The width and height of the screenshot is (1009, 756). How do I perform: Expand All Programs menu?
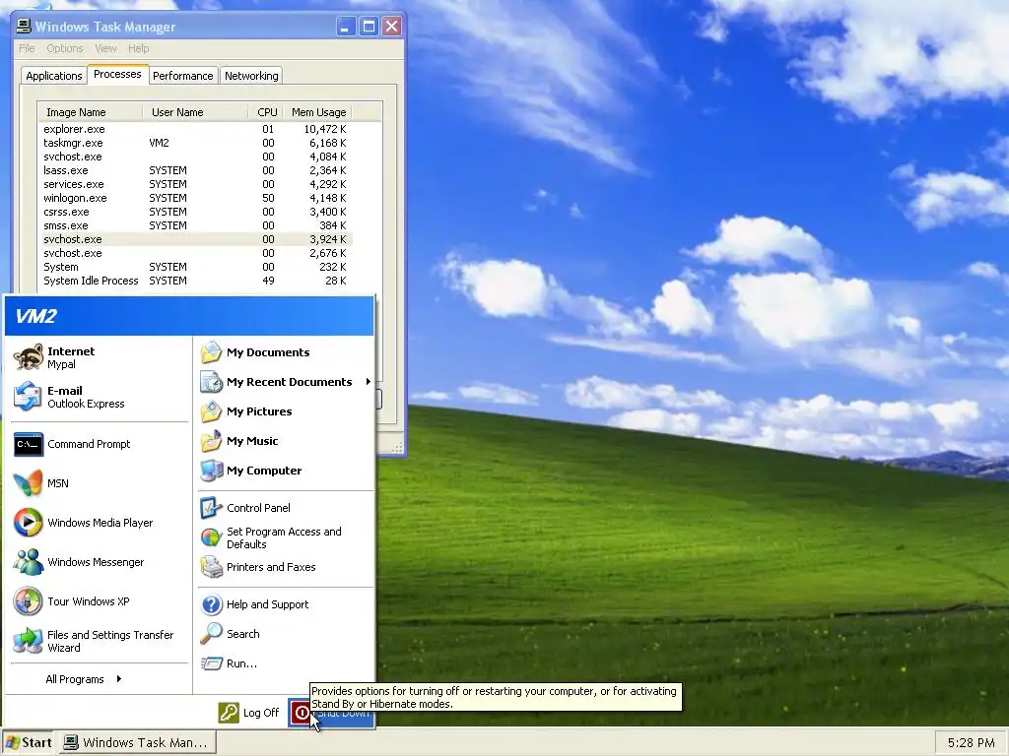coord(84,679)
